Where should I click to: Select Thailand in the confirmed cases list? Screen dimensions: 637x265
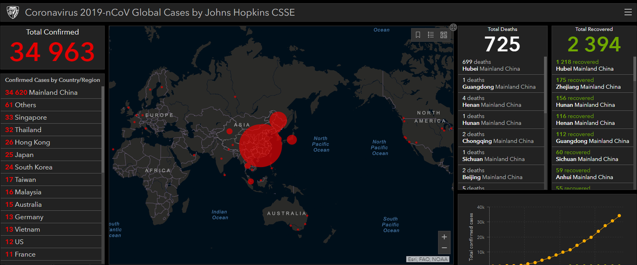51,130
